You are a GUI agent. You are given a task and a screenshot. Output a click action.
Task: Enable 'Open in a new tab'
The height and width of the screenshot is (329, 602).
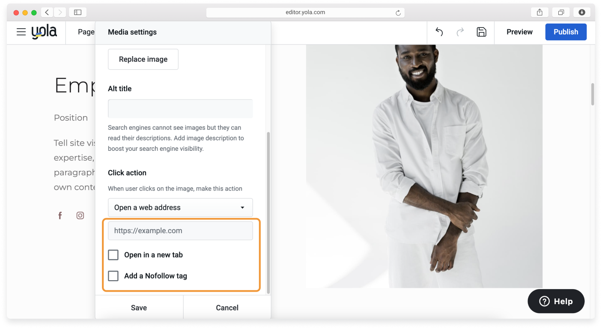[113, 254]
